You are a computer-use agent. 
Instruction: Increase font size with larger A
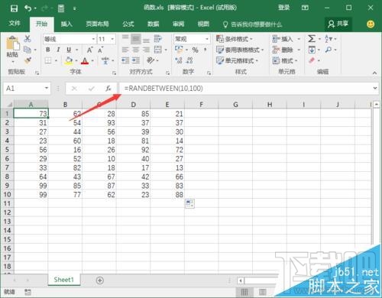(x=89, y=50)
